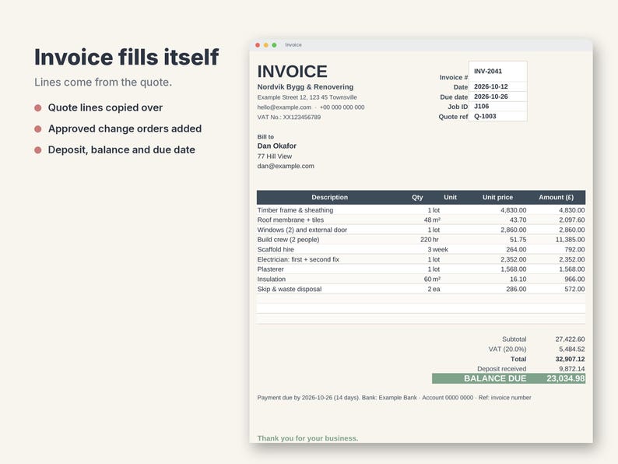Select the Timber frame & sheathing row
This screenshot has width=618, height=464.
[421, 210]
